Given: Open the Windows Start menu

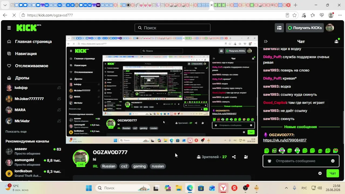Looking at the screenshot, I should point(89,188).
